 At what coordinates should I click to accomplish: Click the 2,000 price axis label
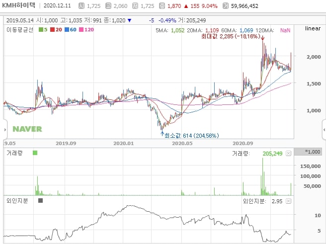click(314, 57)
